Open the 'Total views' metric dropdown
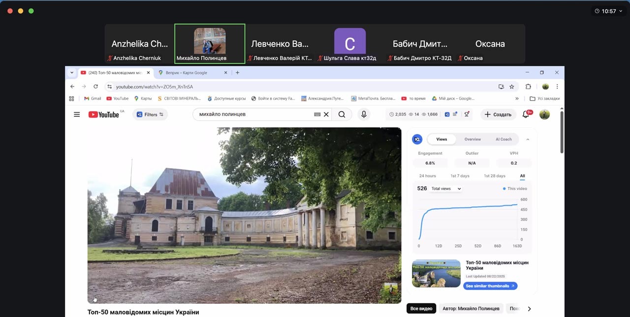This screenshot has width=630, height=317. 446,189
